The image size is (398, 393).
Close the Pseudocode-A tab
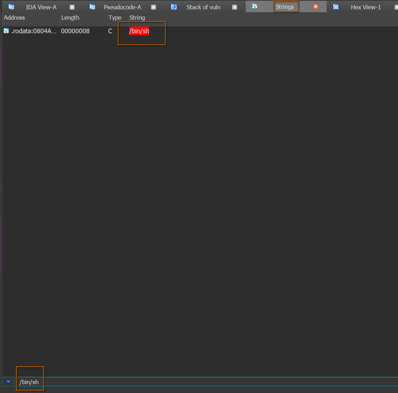(x=154, y=7)
